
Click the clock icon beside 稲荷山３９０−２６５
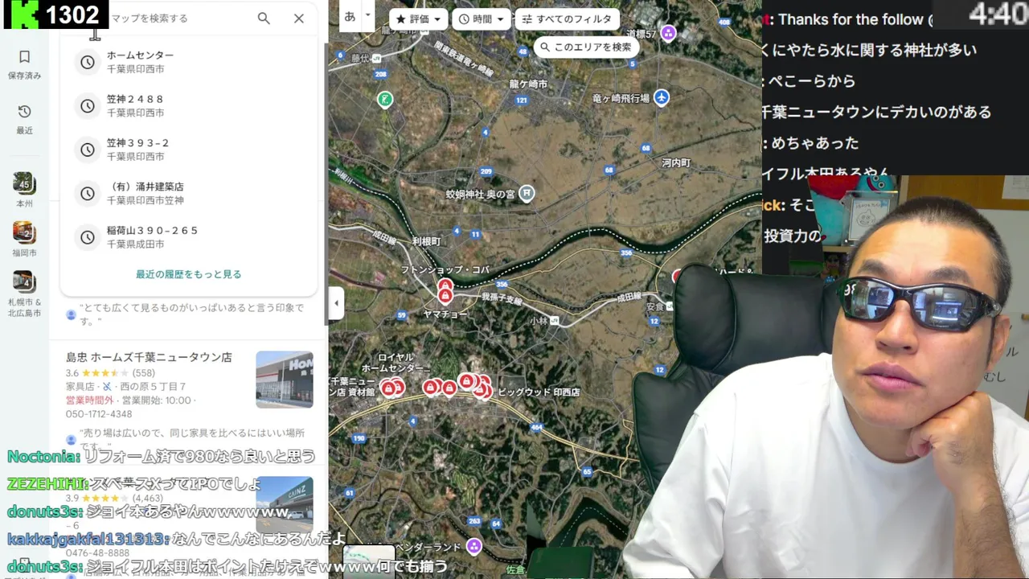coord(88,237)
